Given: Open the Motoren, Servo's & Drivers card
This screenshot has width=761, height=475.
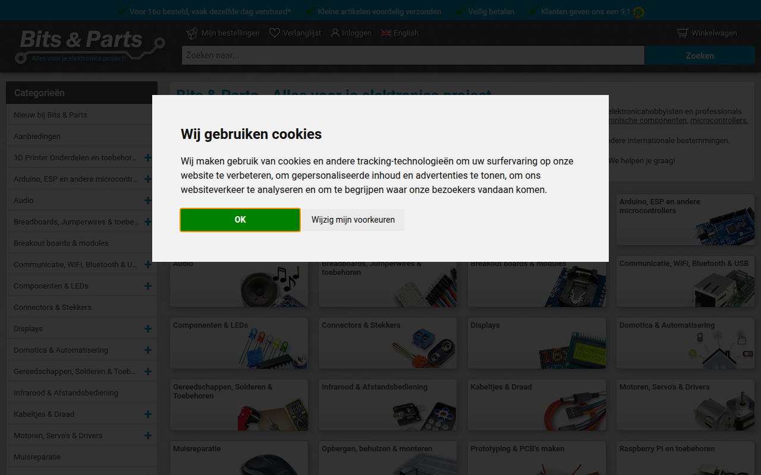Looking at the screenshot, I should pos(685,405).
